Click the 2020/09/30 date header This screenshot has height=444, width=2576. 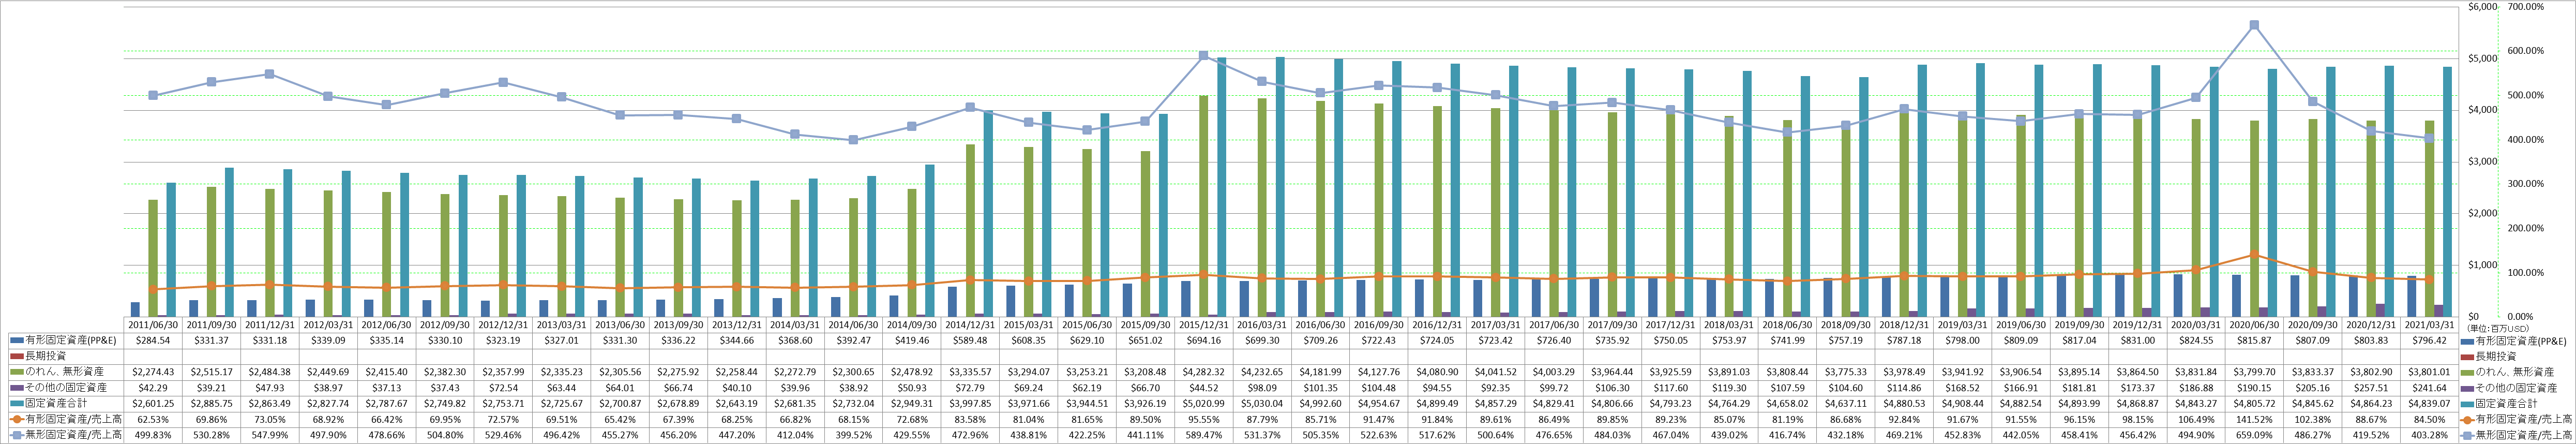coord(2312,325)
